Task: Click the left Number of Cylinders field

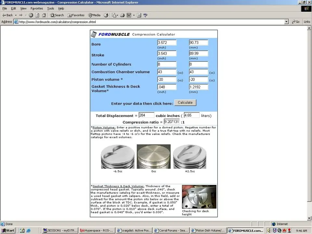Action: (x=167, y=64)
